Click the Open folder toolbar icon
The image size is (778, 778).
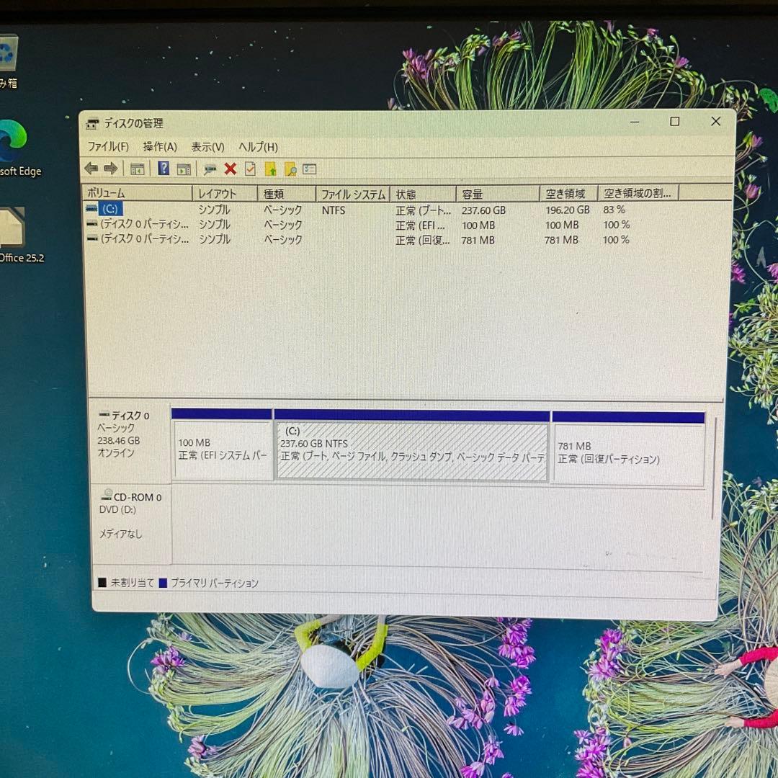tap(270, 169)
